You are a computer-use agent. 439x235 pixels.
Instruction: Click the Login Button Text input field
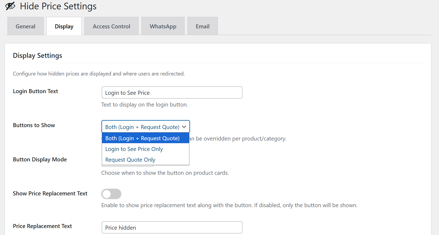(x=172, y=93)
